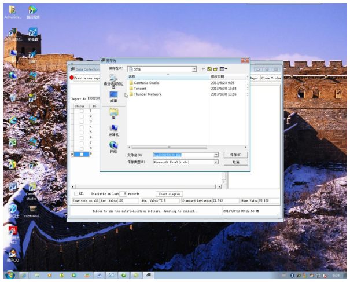Viewport: 350px width, 282px height.
Task: Click the Save button in dialog
Action: point(235,155)
